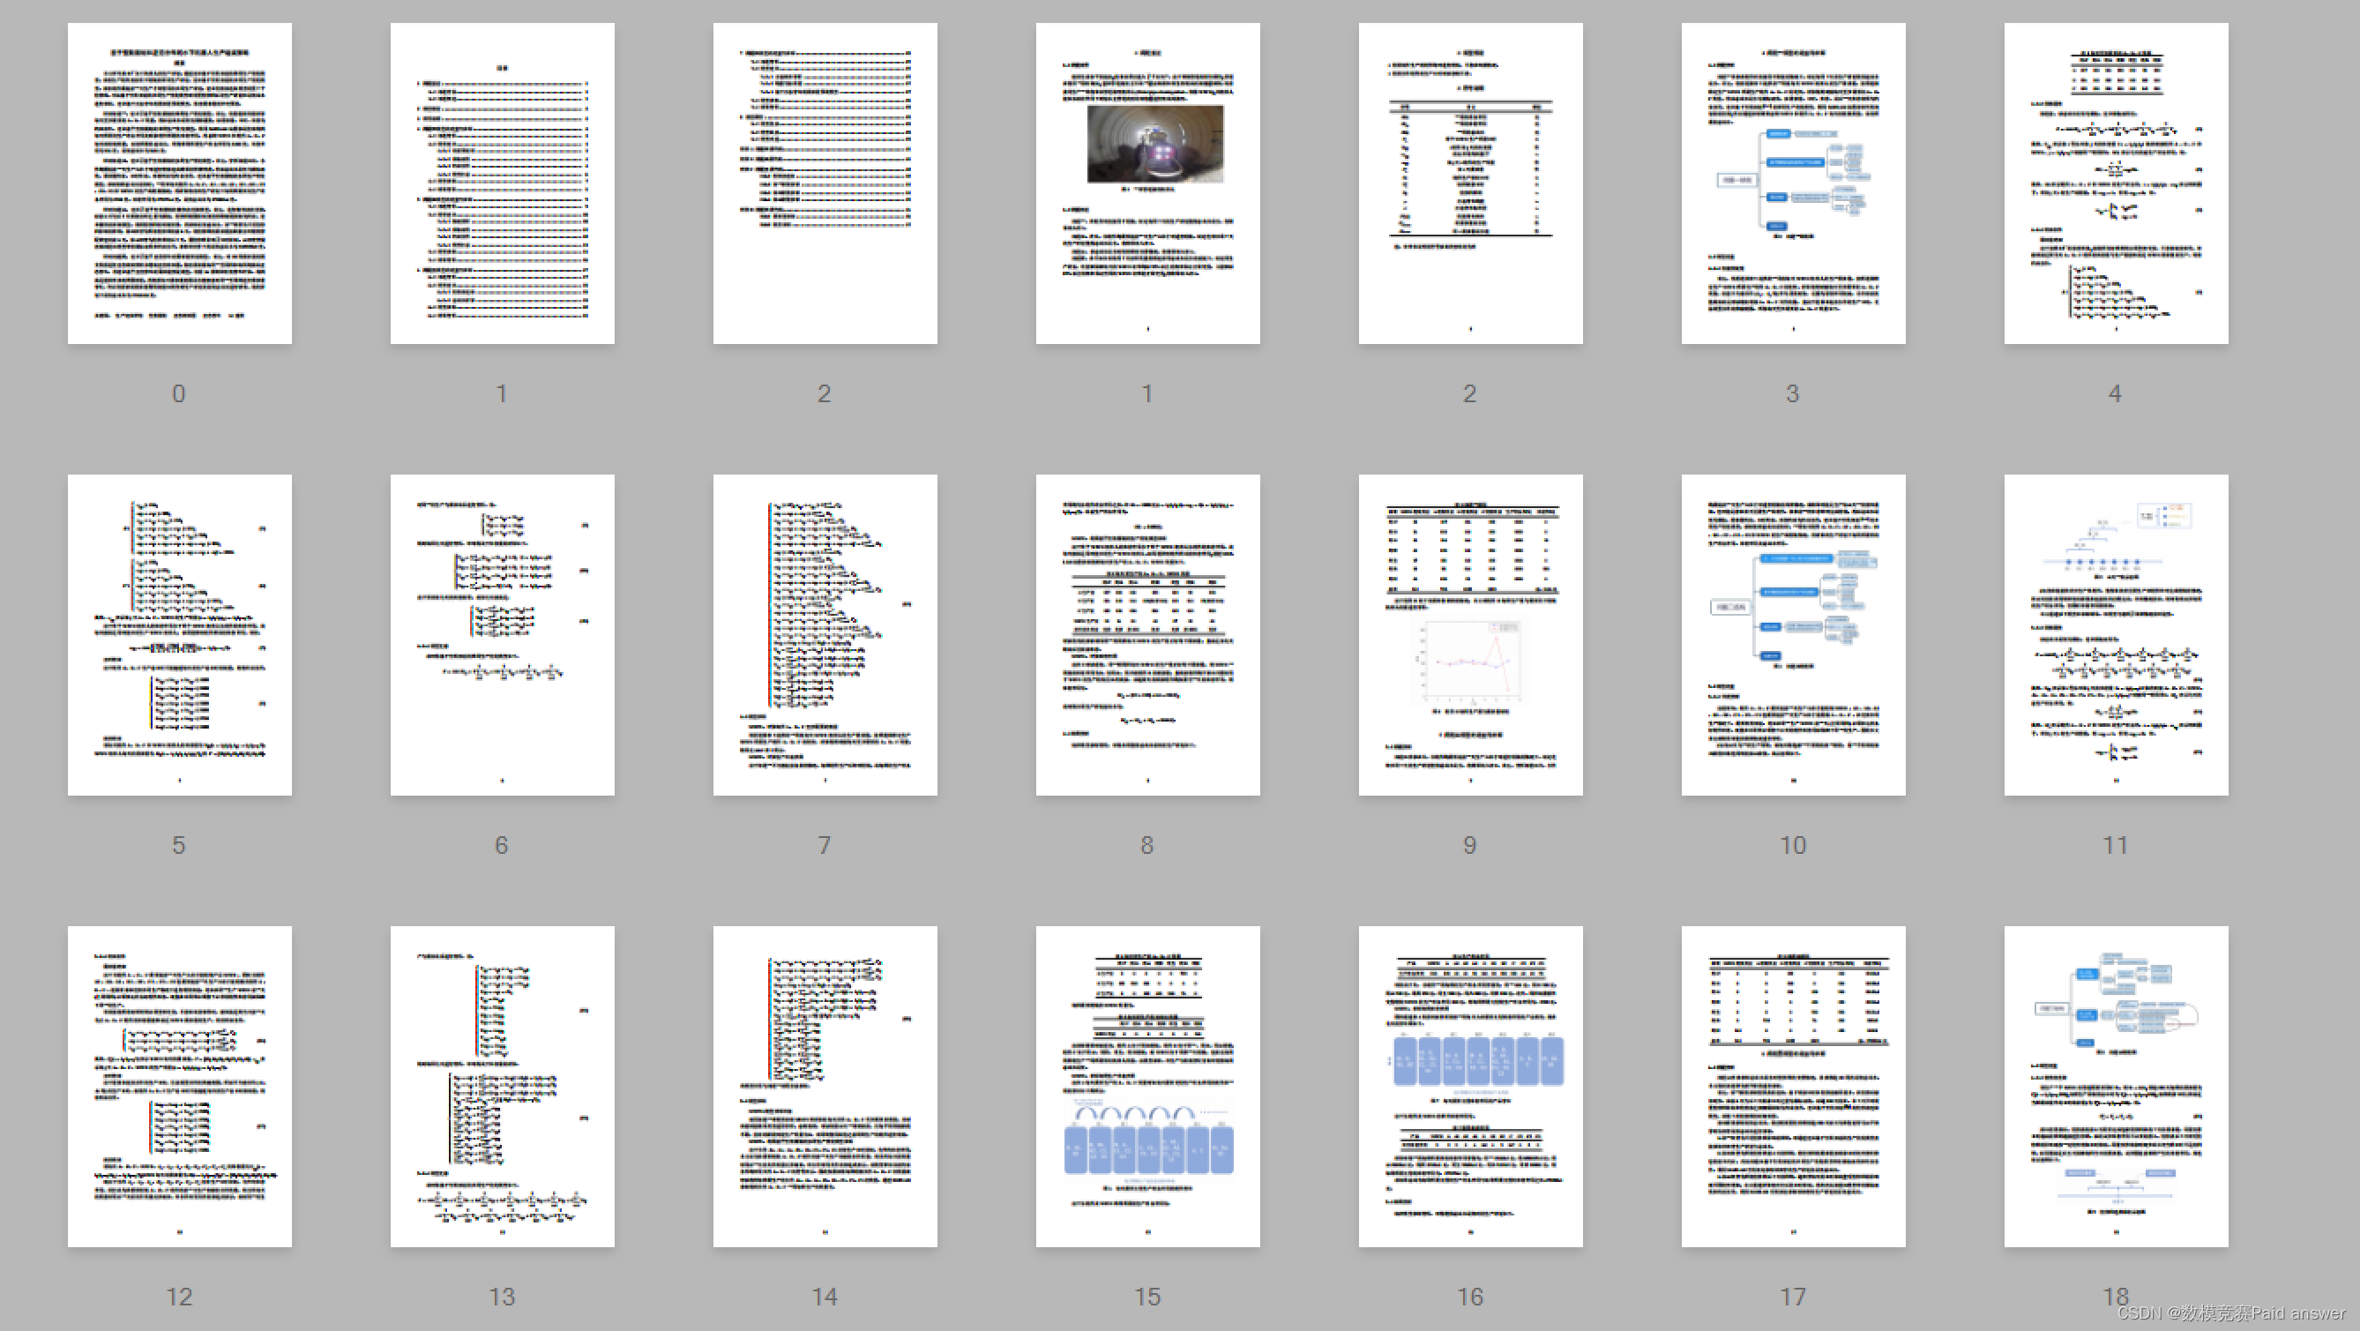Screen dimensions: 2360x1331
Task: Select the page 16 thumbnail
Action: [x=1469, y=1086]
